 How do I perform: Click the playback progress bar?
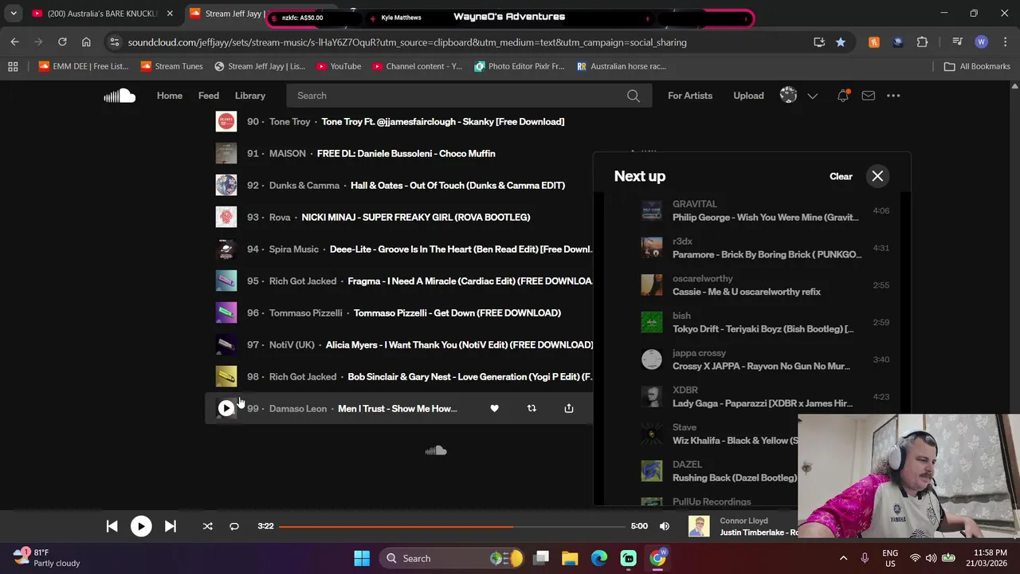point(453,526)
